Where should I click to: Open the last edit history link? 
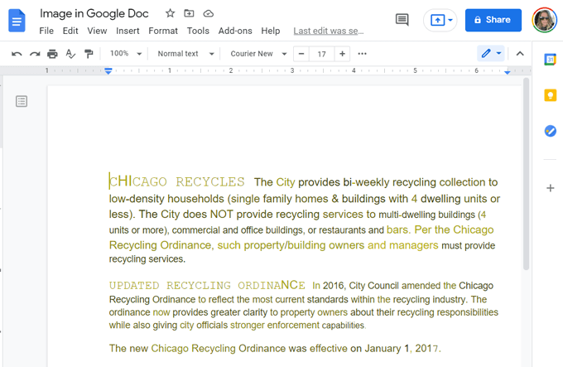(x=329, y=31)
